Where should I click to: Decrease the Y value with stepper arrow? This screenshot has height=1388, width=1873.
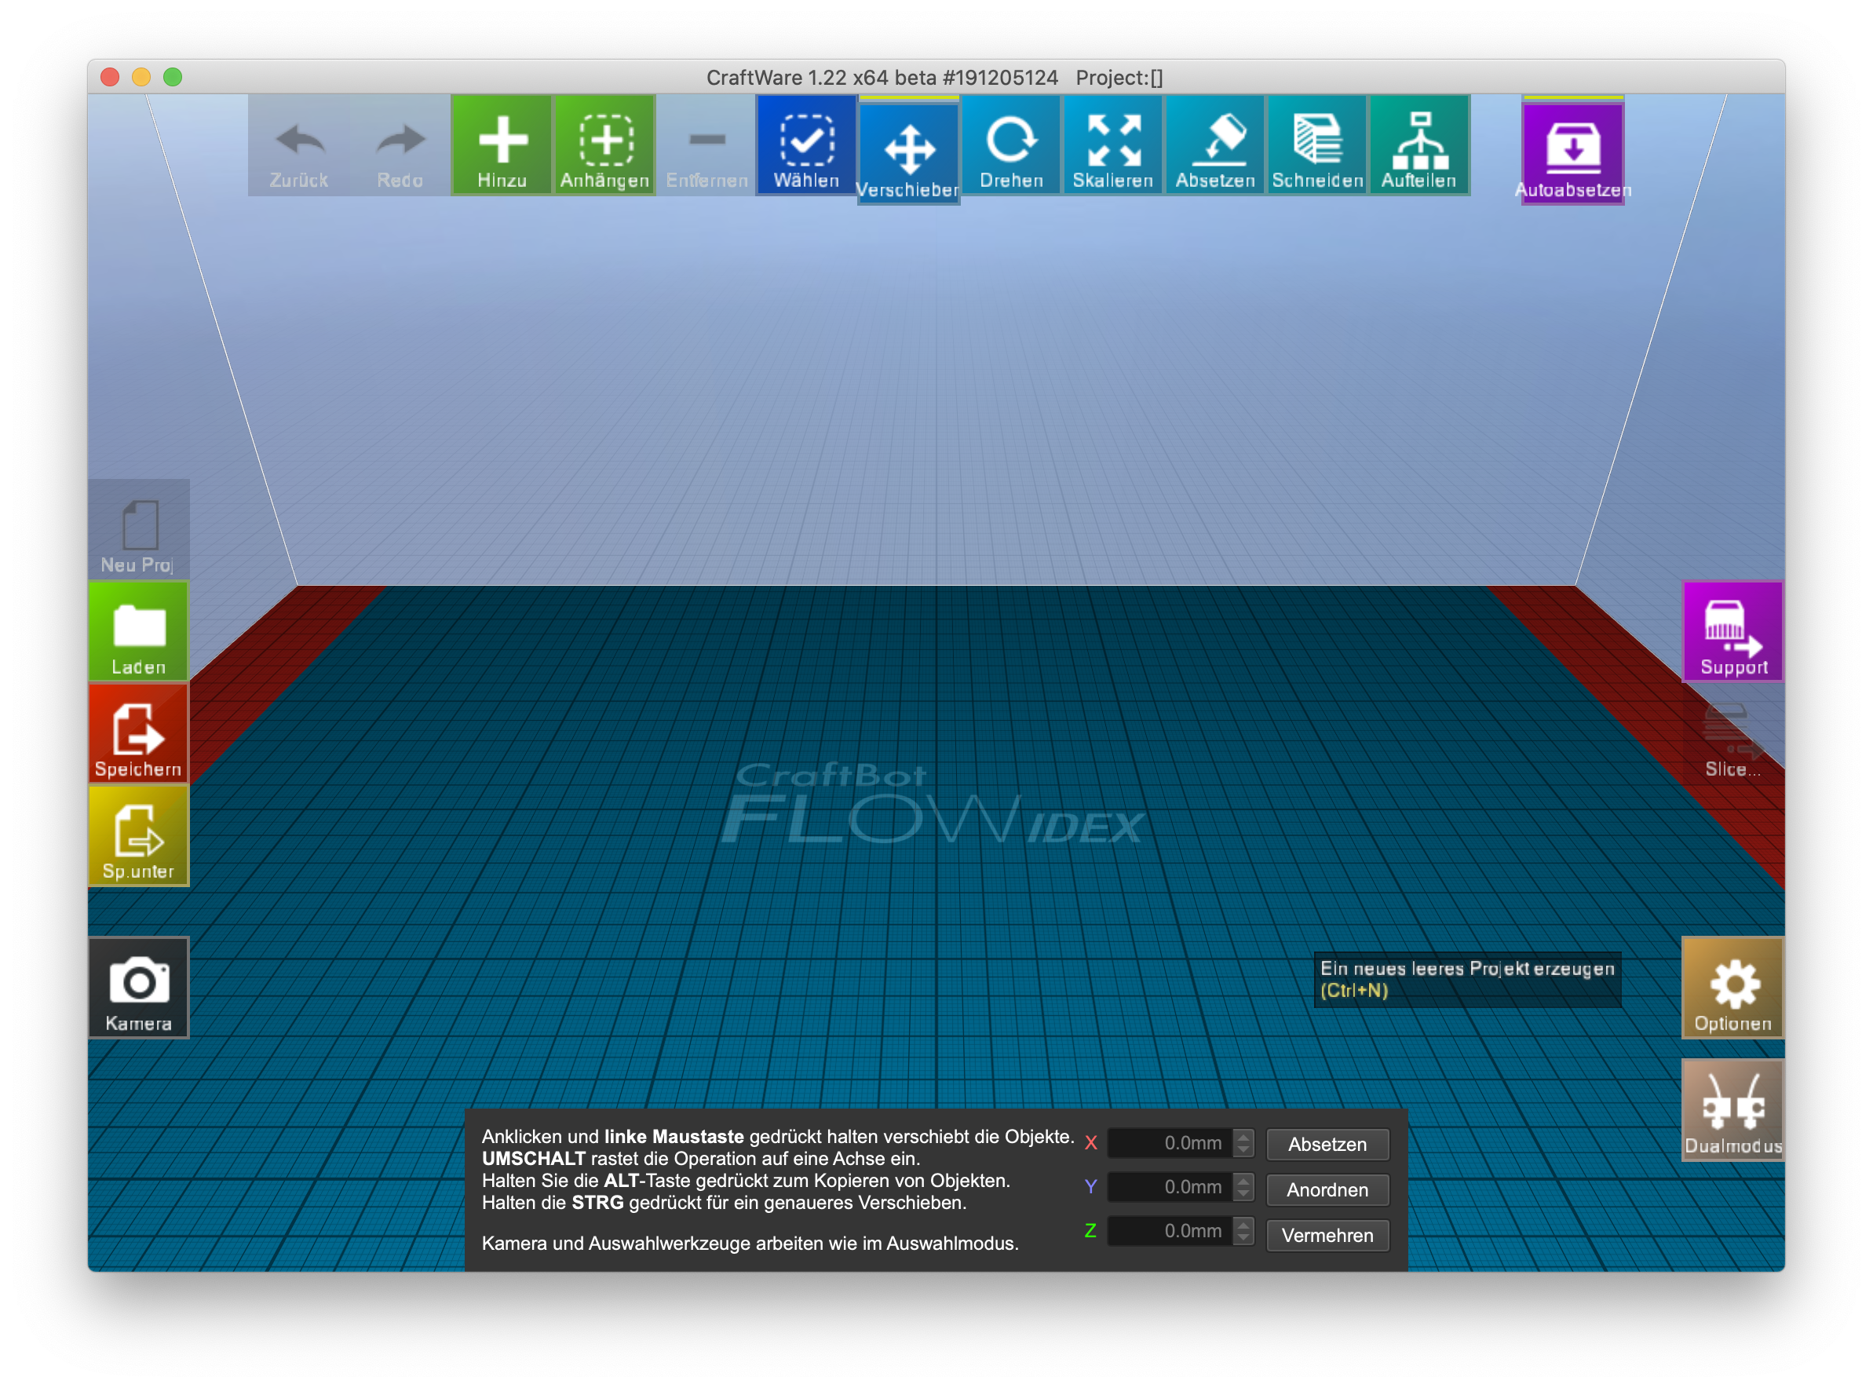[x=1243, y=1193]
